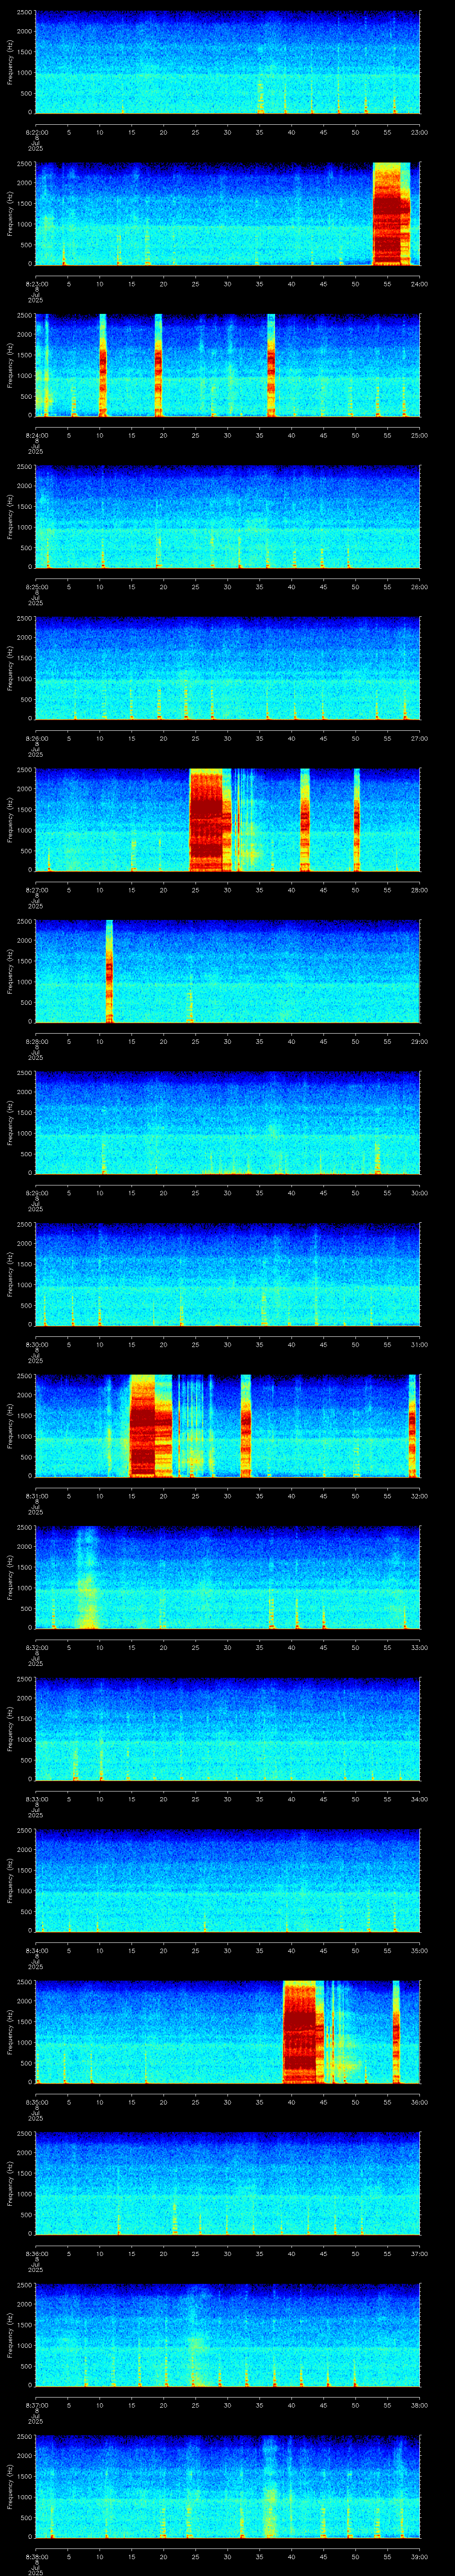Screen dimensions: 455x2576
Task: Click the '8:31:00' start time label
Action: tap(36, 1496)
